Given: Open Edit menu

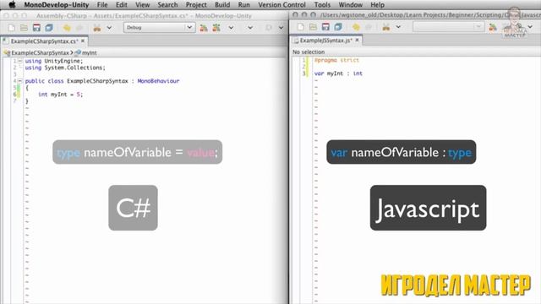Looking at the screenshot, I should 122,5.
